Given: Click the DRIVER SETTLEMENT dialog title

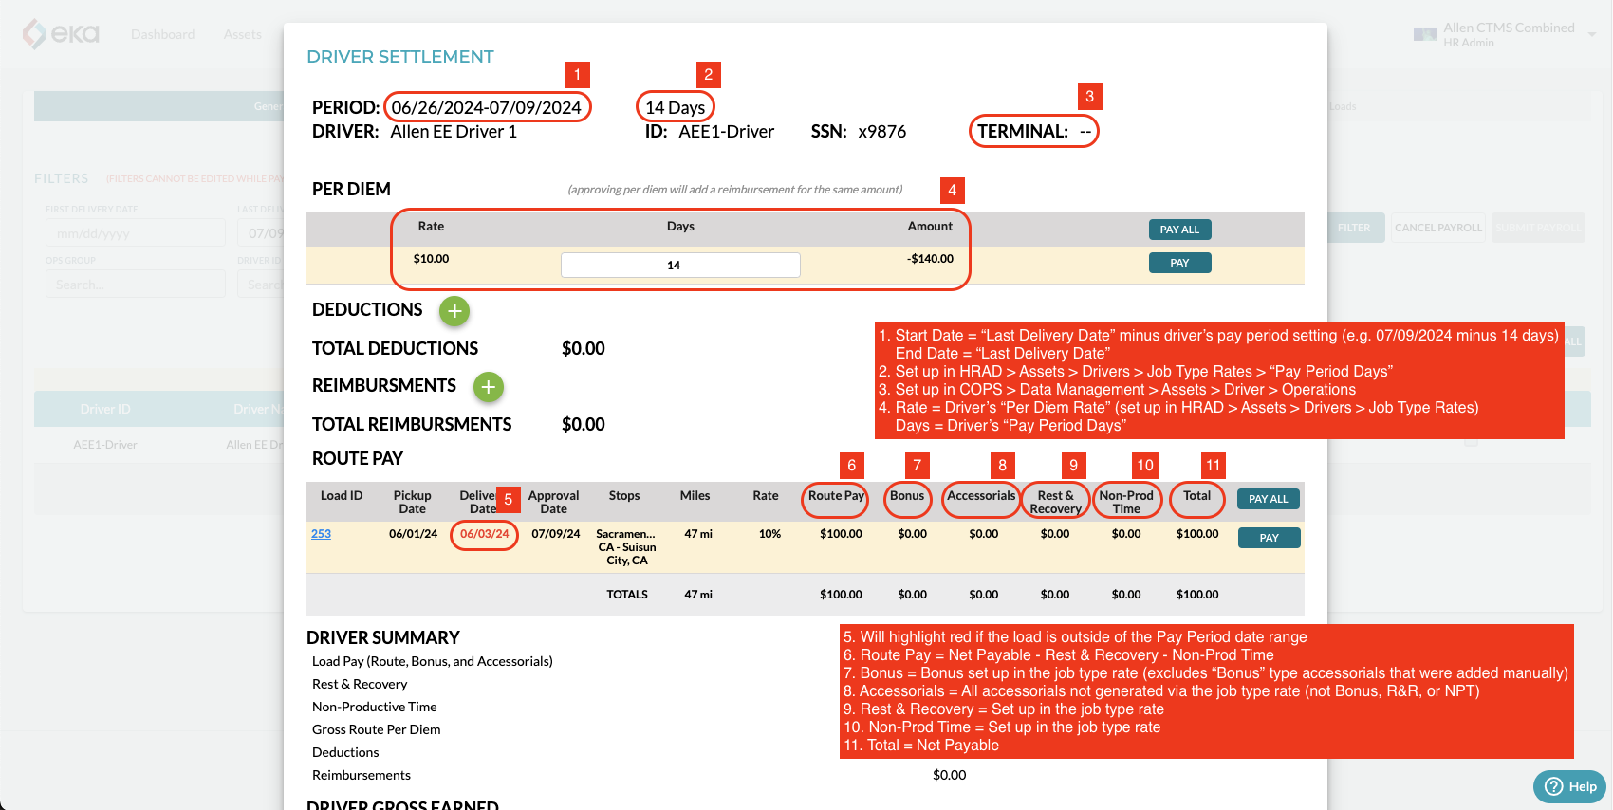Looking at the screenshot, I should pos(400,57).
